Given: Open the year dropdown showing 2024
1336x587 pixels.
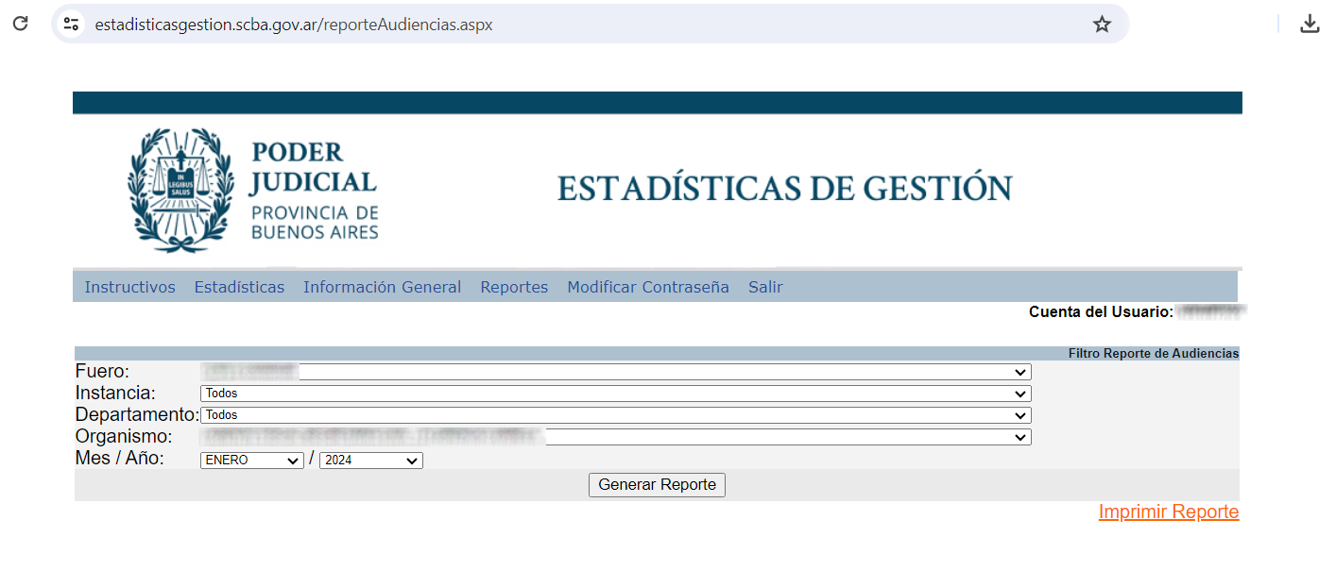Looking at the screenshot, I should click(x=370, y=461).
